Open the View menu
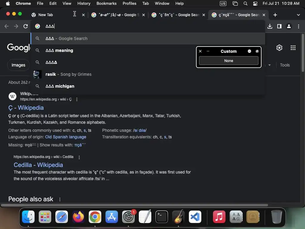Screen dimensions: 305x229 [x=67, y=4]
